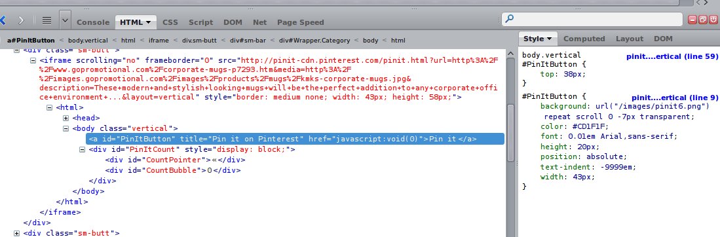Image resolution: width=720 pixels, height=237 pixels.
Task: Click the three-line list icon in toolbar
Action: (x=47, y=20)
